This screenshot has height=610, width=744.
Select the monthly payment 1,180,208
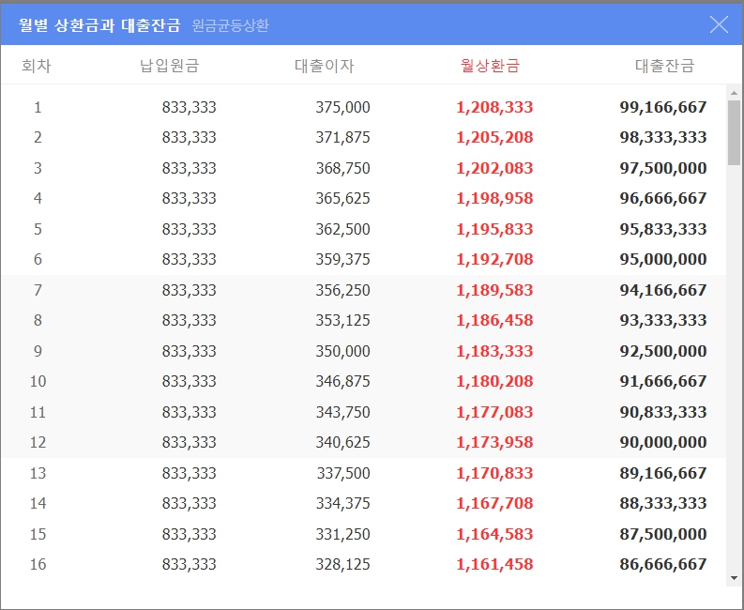pyautogui.click(x=494, y=381)
